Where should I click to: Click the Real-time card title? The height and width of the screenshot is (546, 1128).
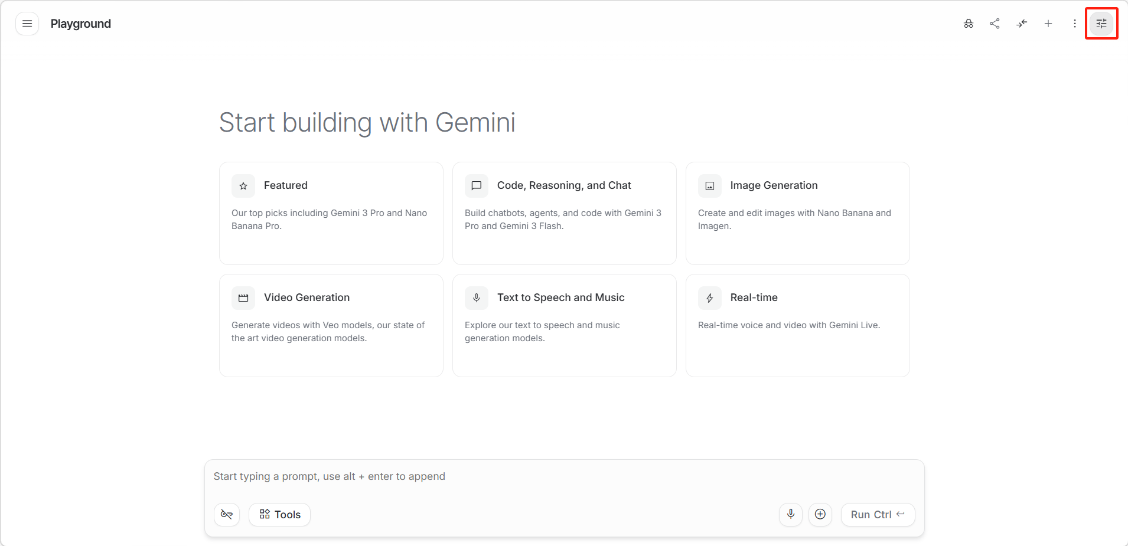754,297
